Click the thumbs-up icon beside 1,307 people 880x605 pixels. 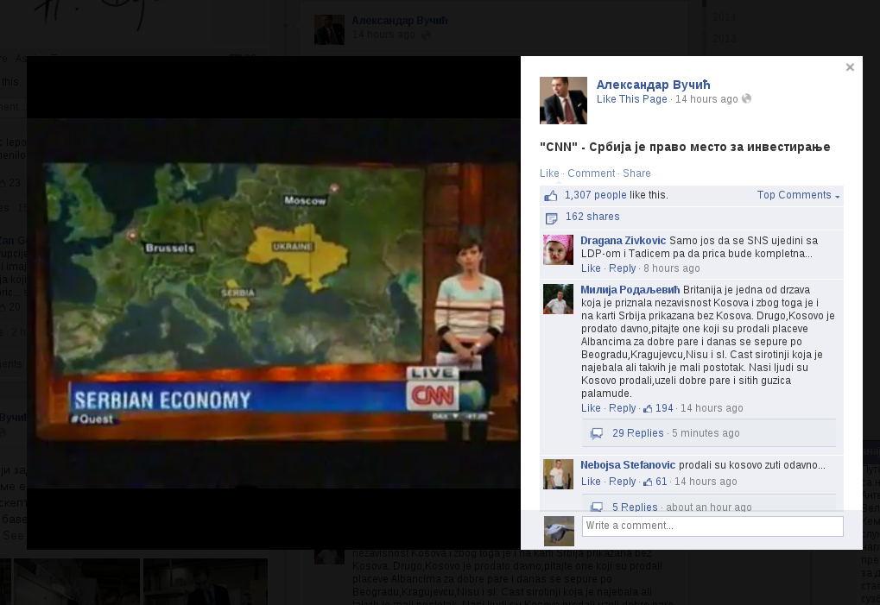(x=551, y=196)
